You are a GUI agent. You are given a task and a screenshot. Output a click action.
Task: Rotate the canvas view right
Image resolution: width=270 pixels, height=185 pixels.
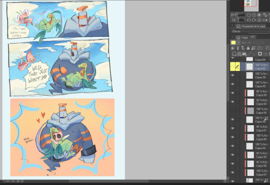pyautogui.click(x=254, y=20)
